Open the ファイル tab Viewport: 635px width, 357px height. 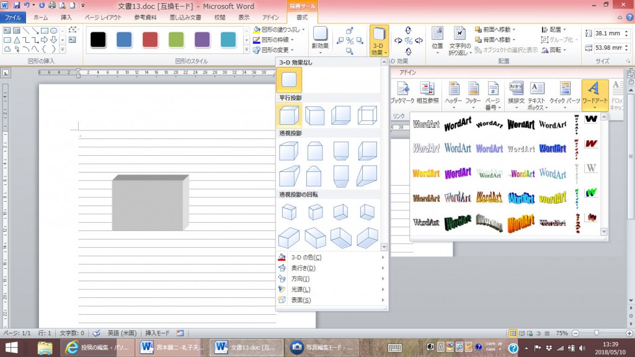[x=12, y=18]
